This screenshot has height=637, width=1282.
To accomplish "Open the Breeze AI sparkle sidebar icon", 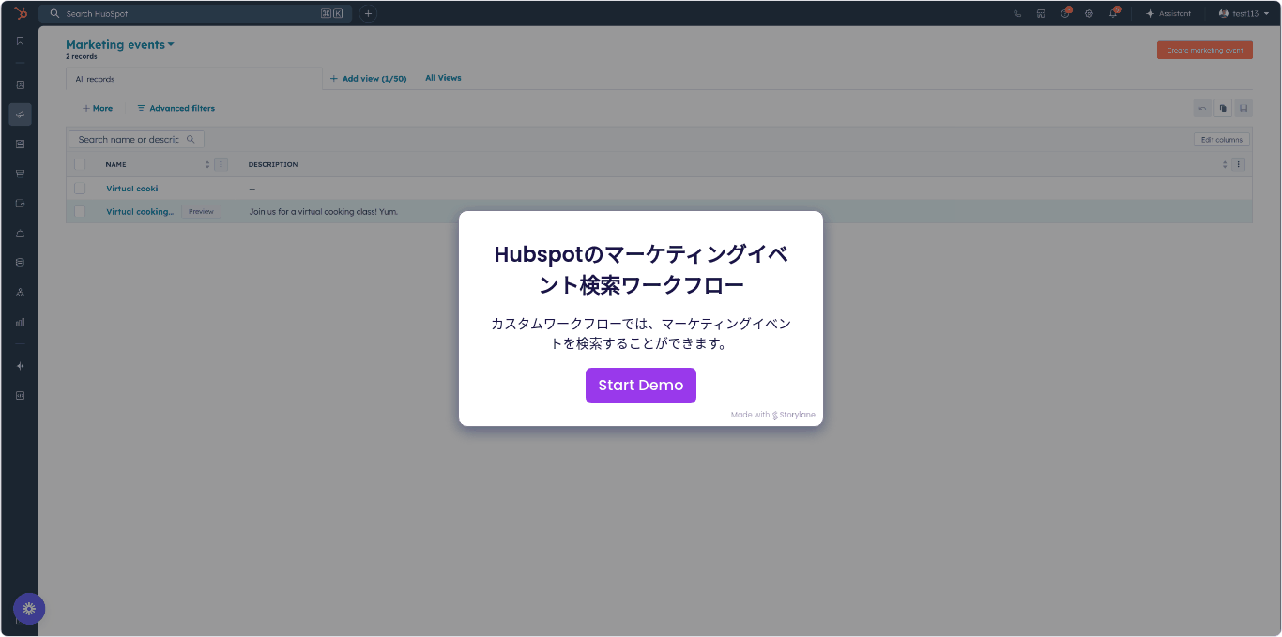I will (20, 366).
